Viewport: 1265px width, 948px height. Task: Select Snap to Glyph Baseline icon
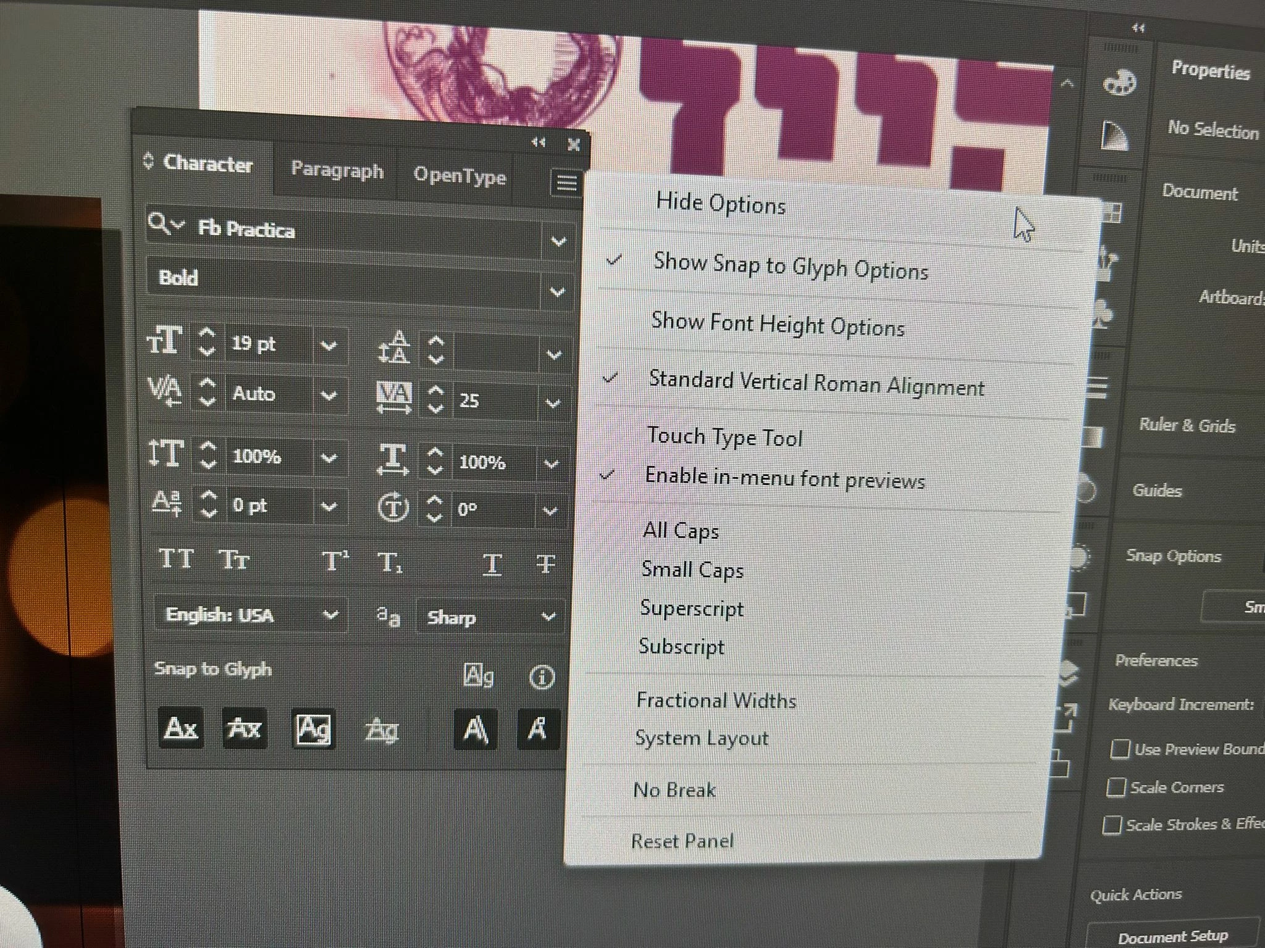click(180, 728)
